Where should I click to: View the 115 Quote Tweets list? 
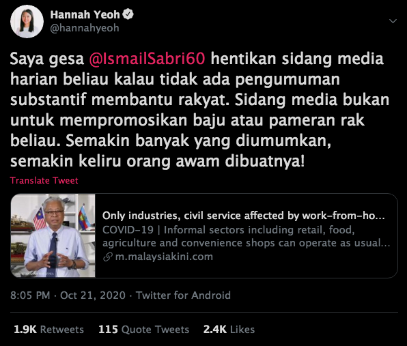pos(144,330)
